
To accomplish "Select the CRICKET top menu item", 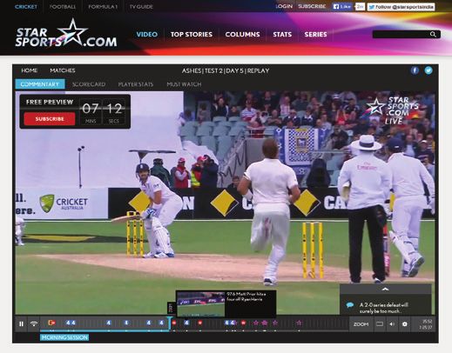I will coord(26,6).
